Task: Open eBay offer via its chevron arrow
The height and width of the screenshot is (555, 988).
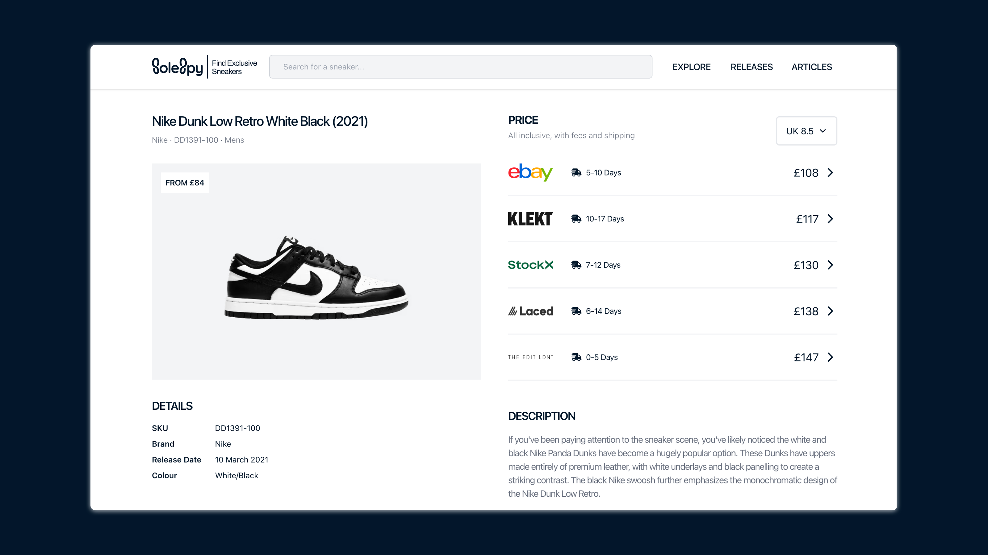Action: [x=830, y=173]
